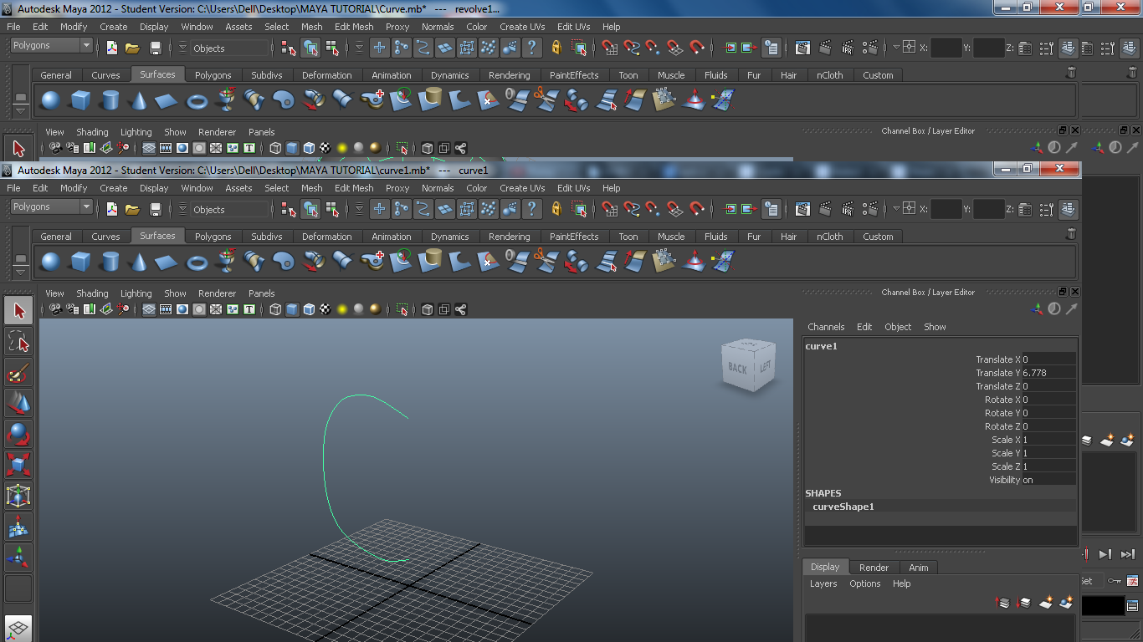This screenshot has width=1143, height=642.
Task: Switch to Polygons shelf tab in back window
Action: 213,75
